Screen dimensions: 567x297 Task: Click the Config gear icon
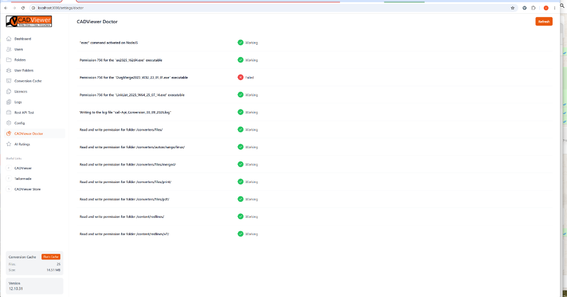pyautogui.click(x=9, y=123)
